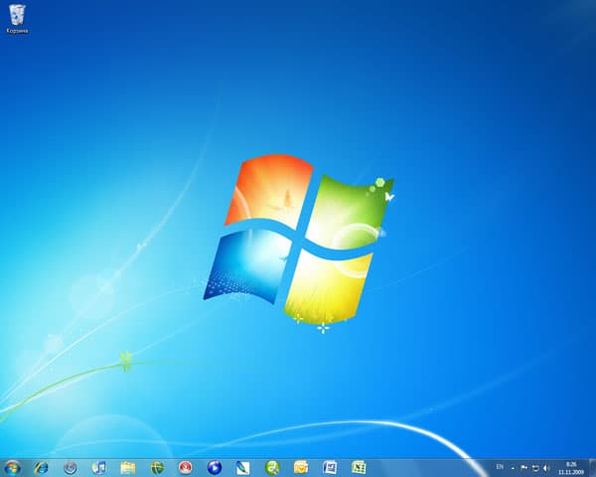The width and height of the screenshot is (596, 477).
Task: Open the yellow mail envelope taskbar icon
Action: (301, 467)
